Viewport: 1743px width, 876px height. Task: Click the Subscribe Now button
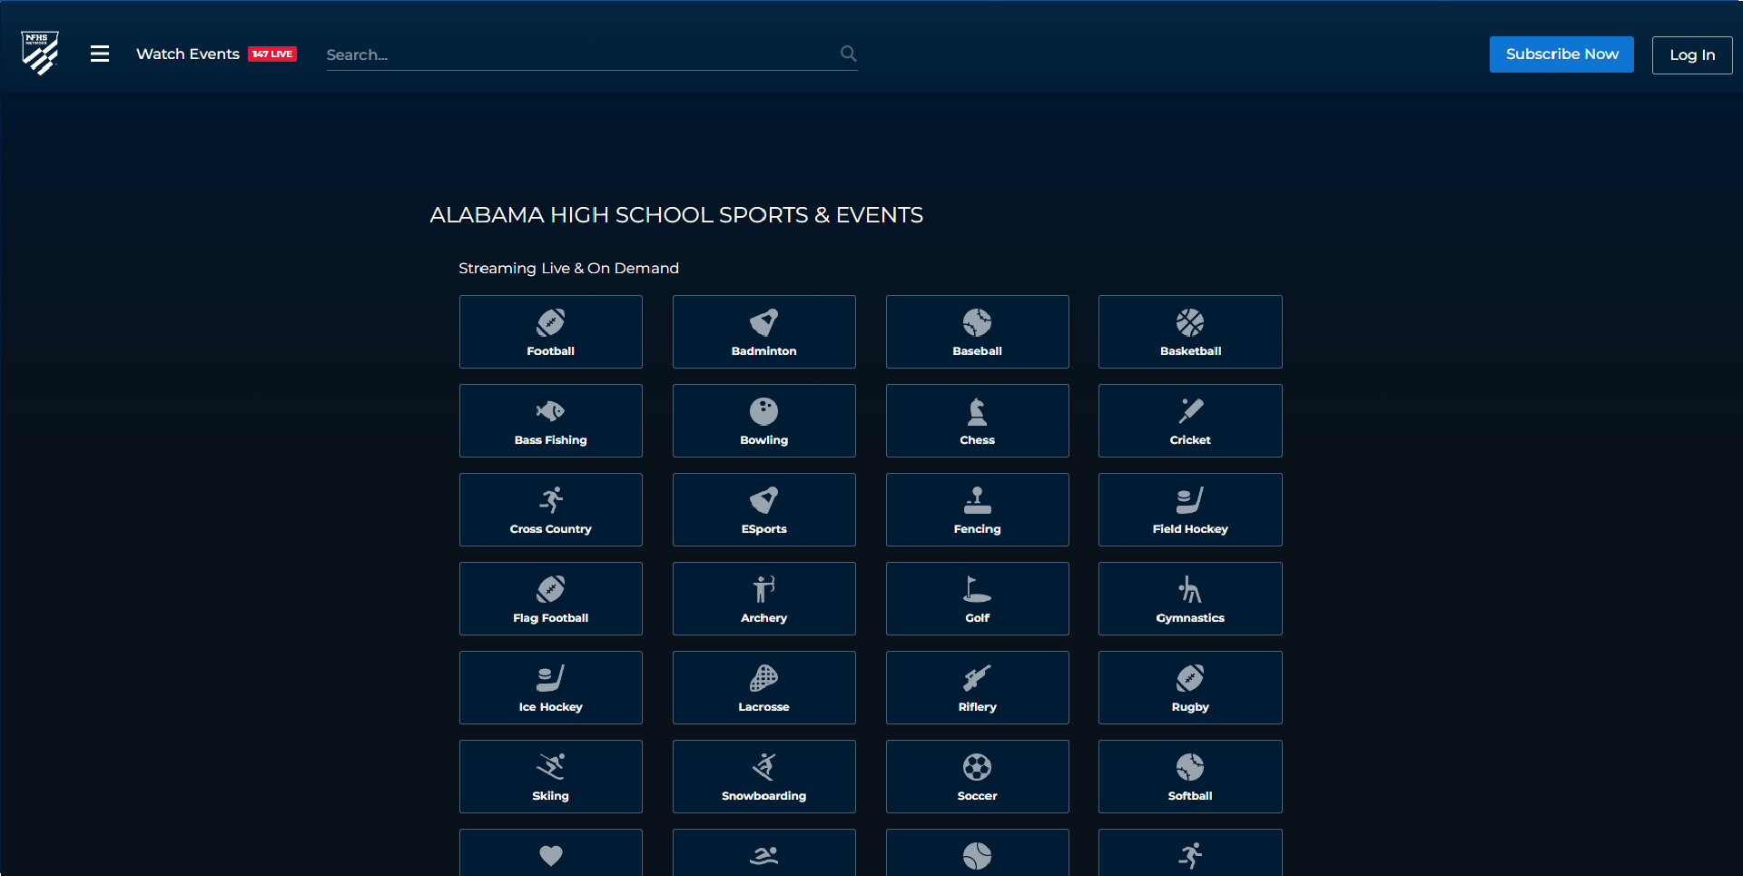point(1561,54)
